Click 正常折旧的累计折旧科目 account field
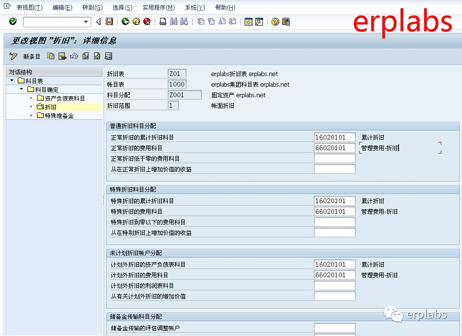Image resolution: width=462 pixels, height=336 pixels. point(335,137)
